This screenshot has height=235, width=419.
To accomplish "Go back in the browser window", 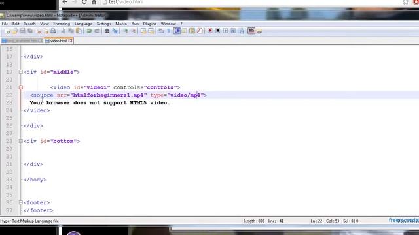I will [65, 2].
